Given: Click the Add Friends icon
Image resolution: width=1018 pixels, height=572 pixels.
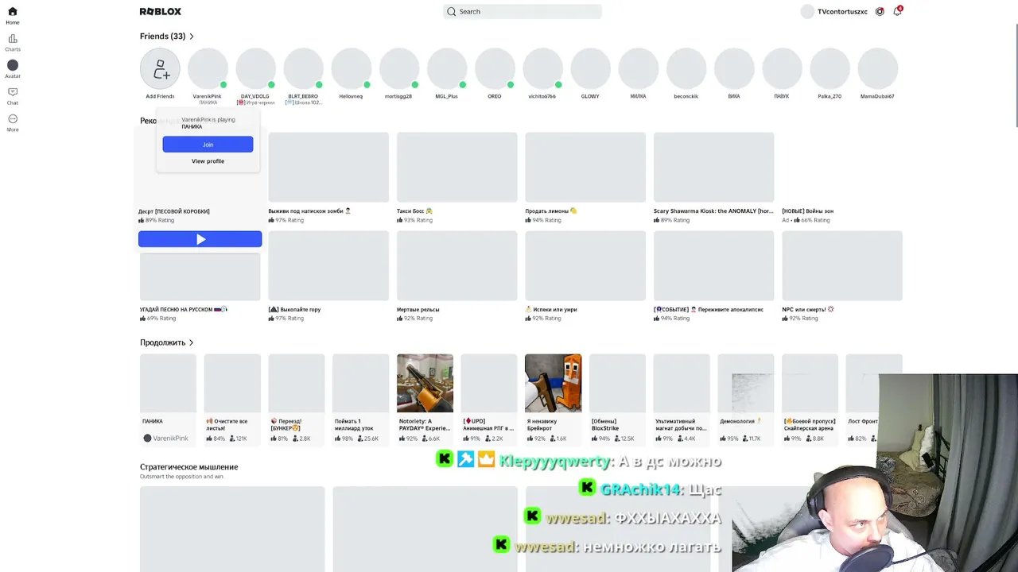Looking at the screenshot, I should (x=160, y=68).
